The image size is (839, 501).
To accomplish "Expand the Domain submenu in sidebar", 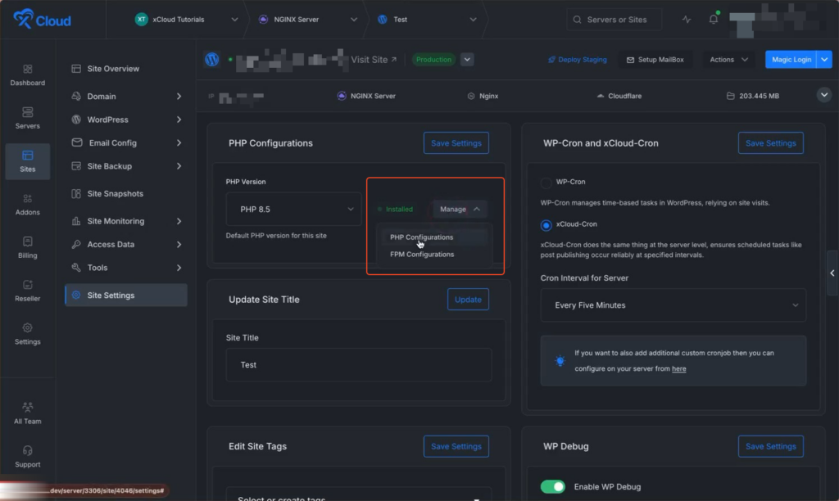I will tap(126, 97).
